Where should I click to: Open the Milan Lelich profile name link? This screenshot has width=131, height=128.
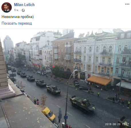tap(24, 5)
